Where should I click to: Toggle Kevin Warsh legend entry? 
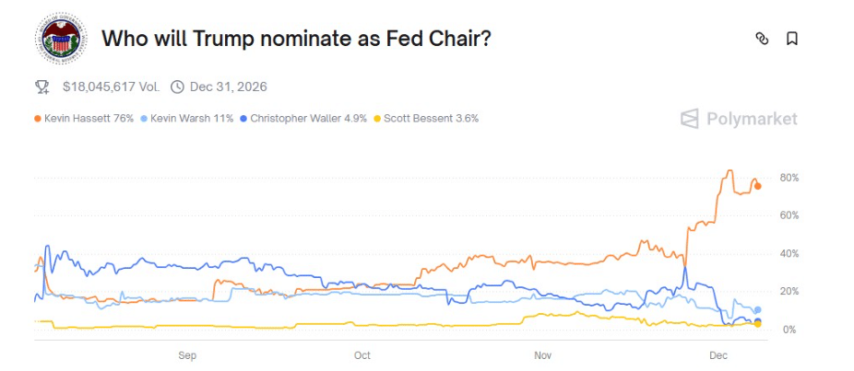click(x=191, y=118)
